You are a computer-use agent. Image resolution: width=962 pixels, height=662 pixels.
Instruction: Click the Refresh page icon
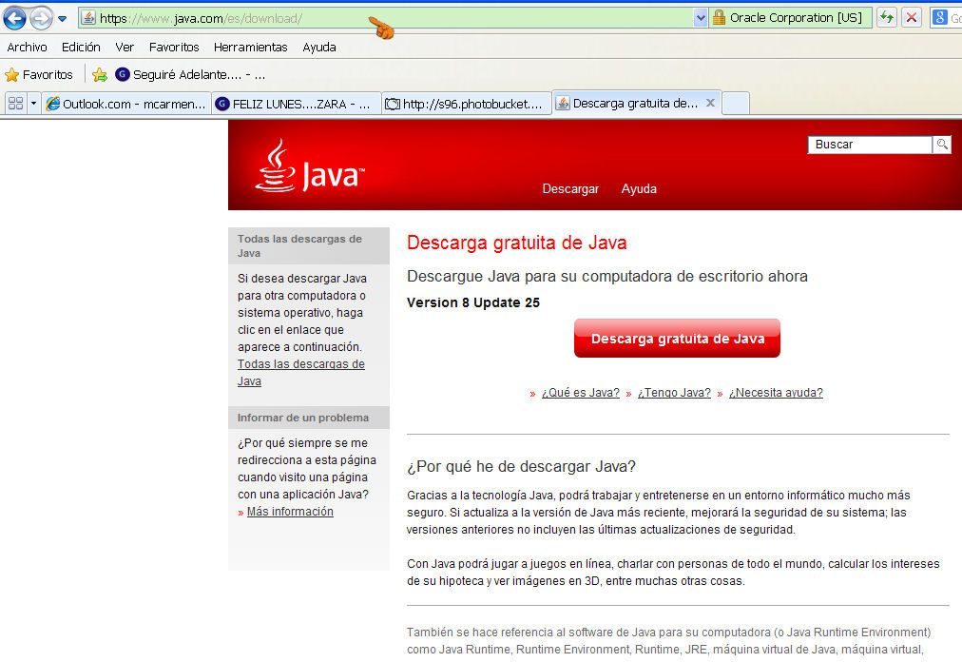coord(886,17)
